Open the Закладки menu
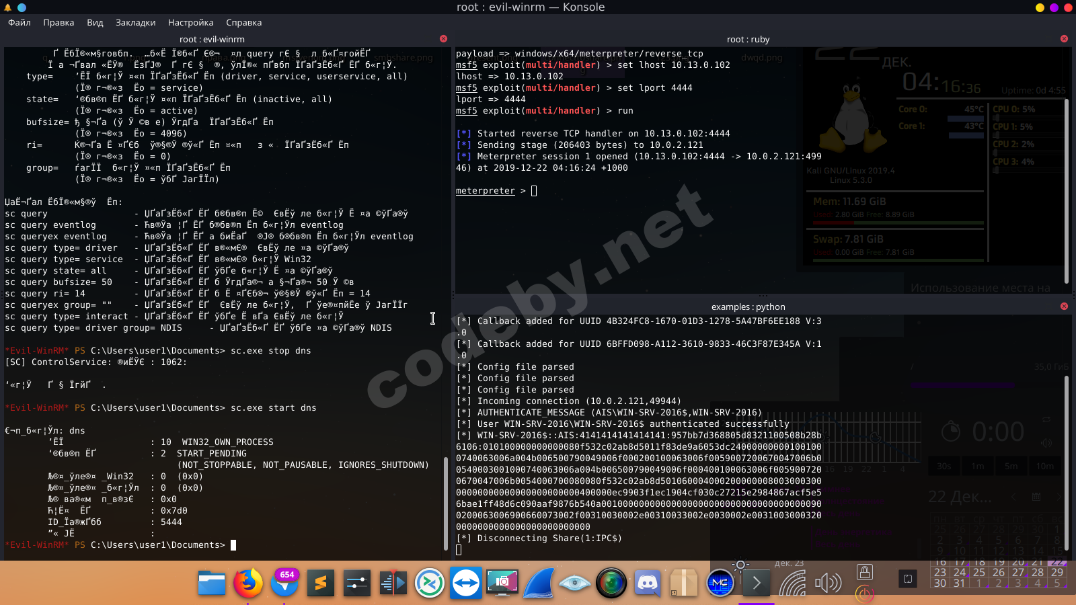This screenshot has height=605, width=1076. click(135, 22)
